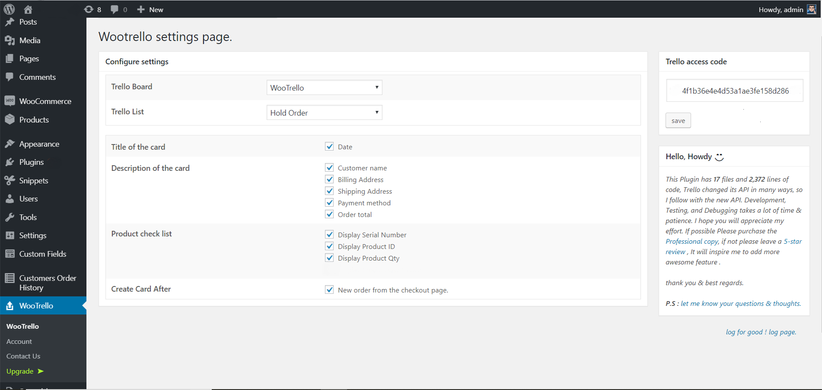Open the Trello List dropdown
Screen dimensions: 822x390
(324, 113)
